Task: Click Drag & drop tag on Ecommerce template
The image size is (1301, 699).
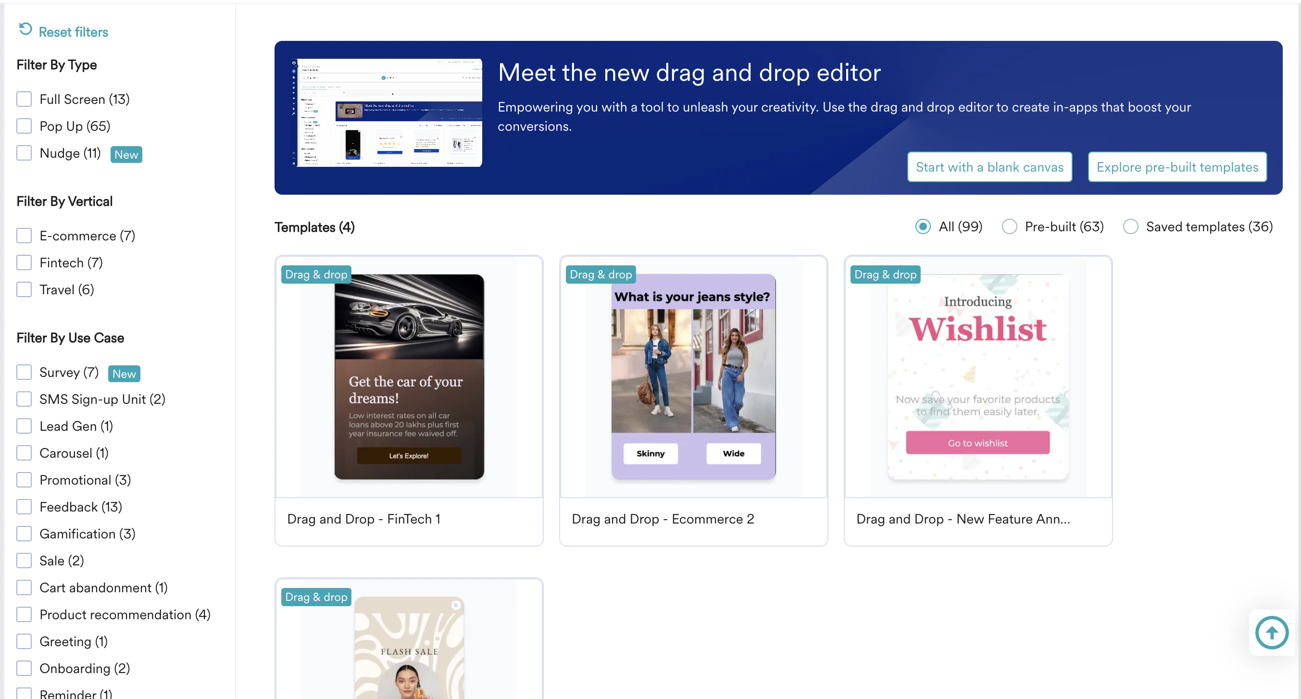Action: (x=600, y=274)
